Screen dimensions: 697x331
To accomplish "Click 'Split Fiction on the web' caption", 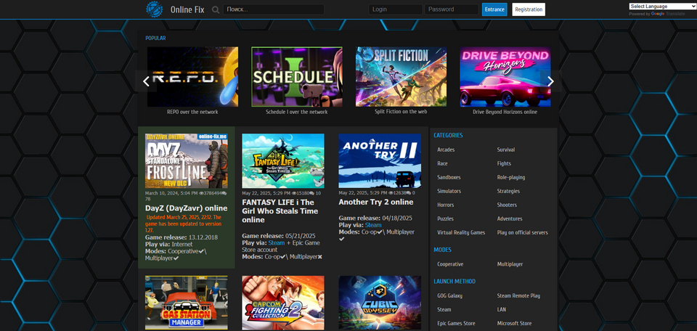I will tap(401, 112).
